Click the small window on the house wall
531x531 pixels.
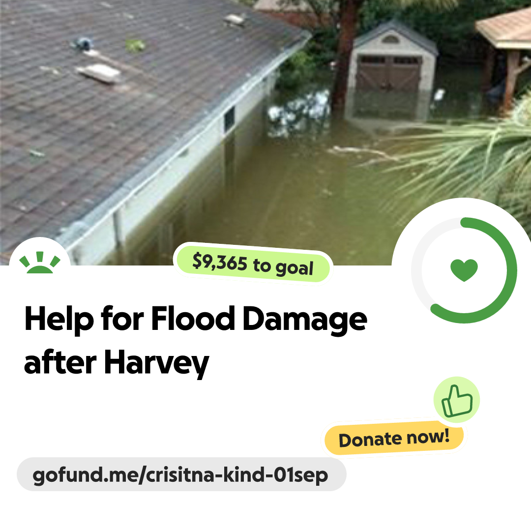click(x=229, y=119)
